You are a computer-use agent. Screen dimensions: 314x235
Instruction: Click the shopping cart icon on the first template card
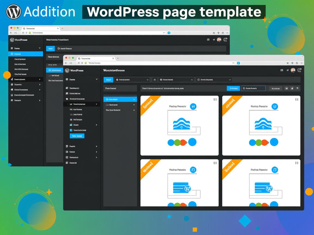point(193,107)
